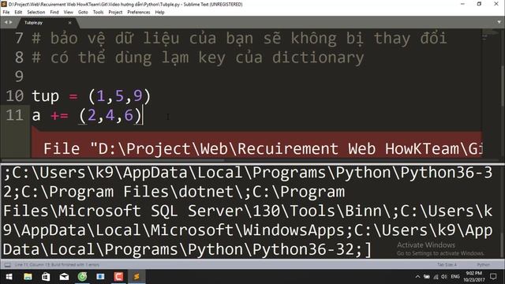Open the Goto menu
The height and width of the screenshot is (284, 505).
83,13
